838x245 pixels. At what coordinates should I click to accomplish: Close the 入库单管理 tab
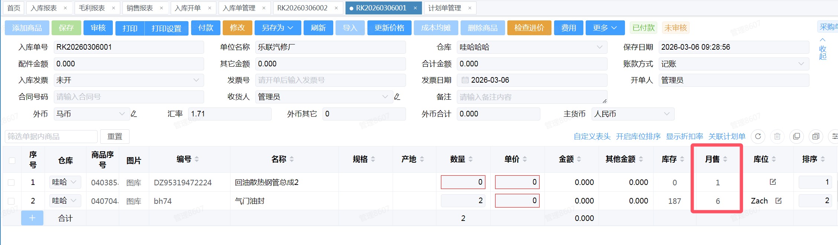[264, 8]
